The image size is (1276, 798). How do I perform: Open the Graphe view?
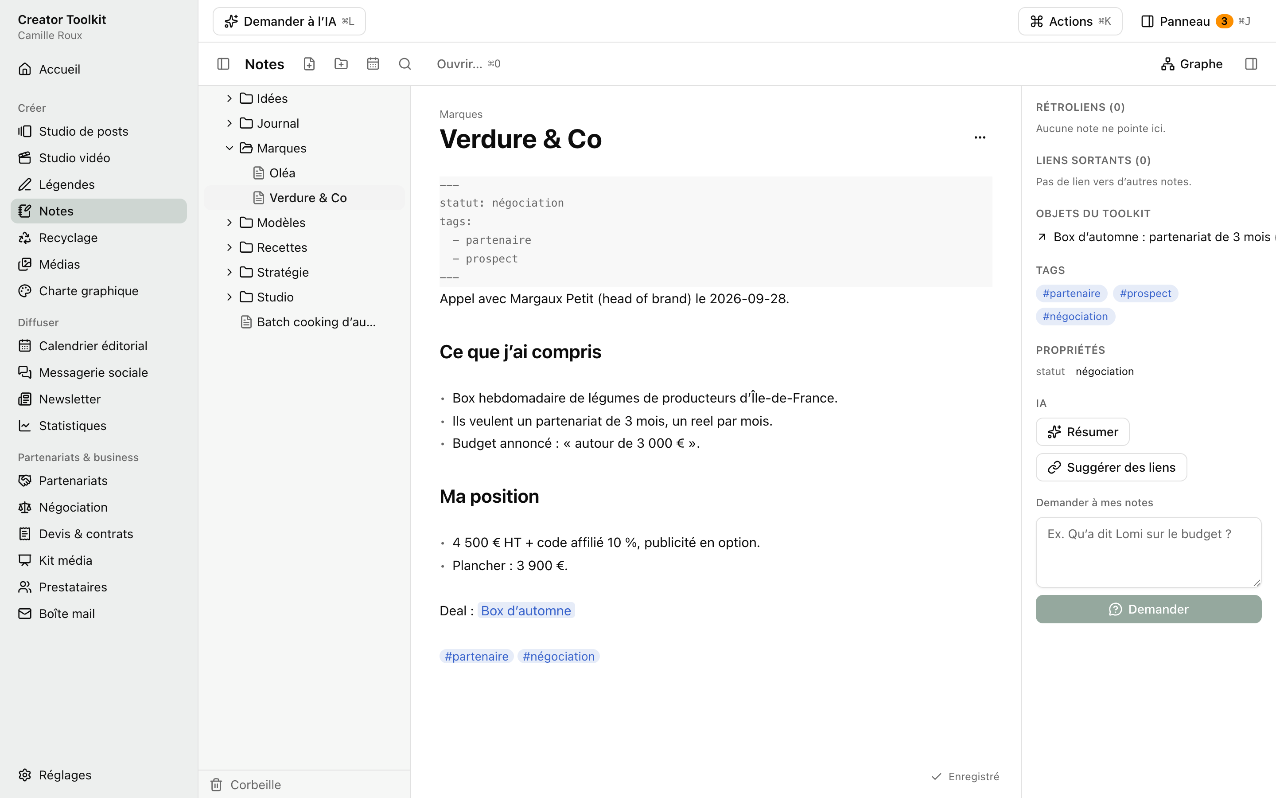[1192, 64]
